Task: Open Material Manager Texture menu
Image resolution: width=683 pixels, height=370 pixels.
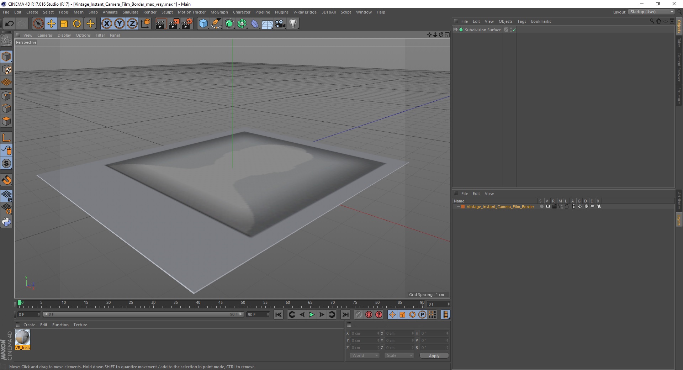Action: 80,325
